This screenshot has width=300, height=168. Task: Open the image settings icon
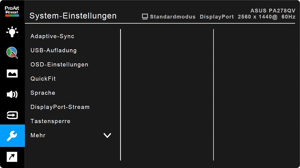12,74
